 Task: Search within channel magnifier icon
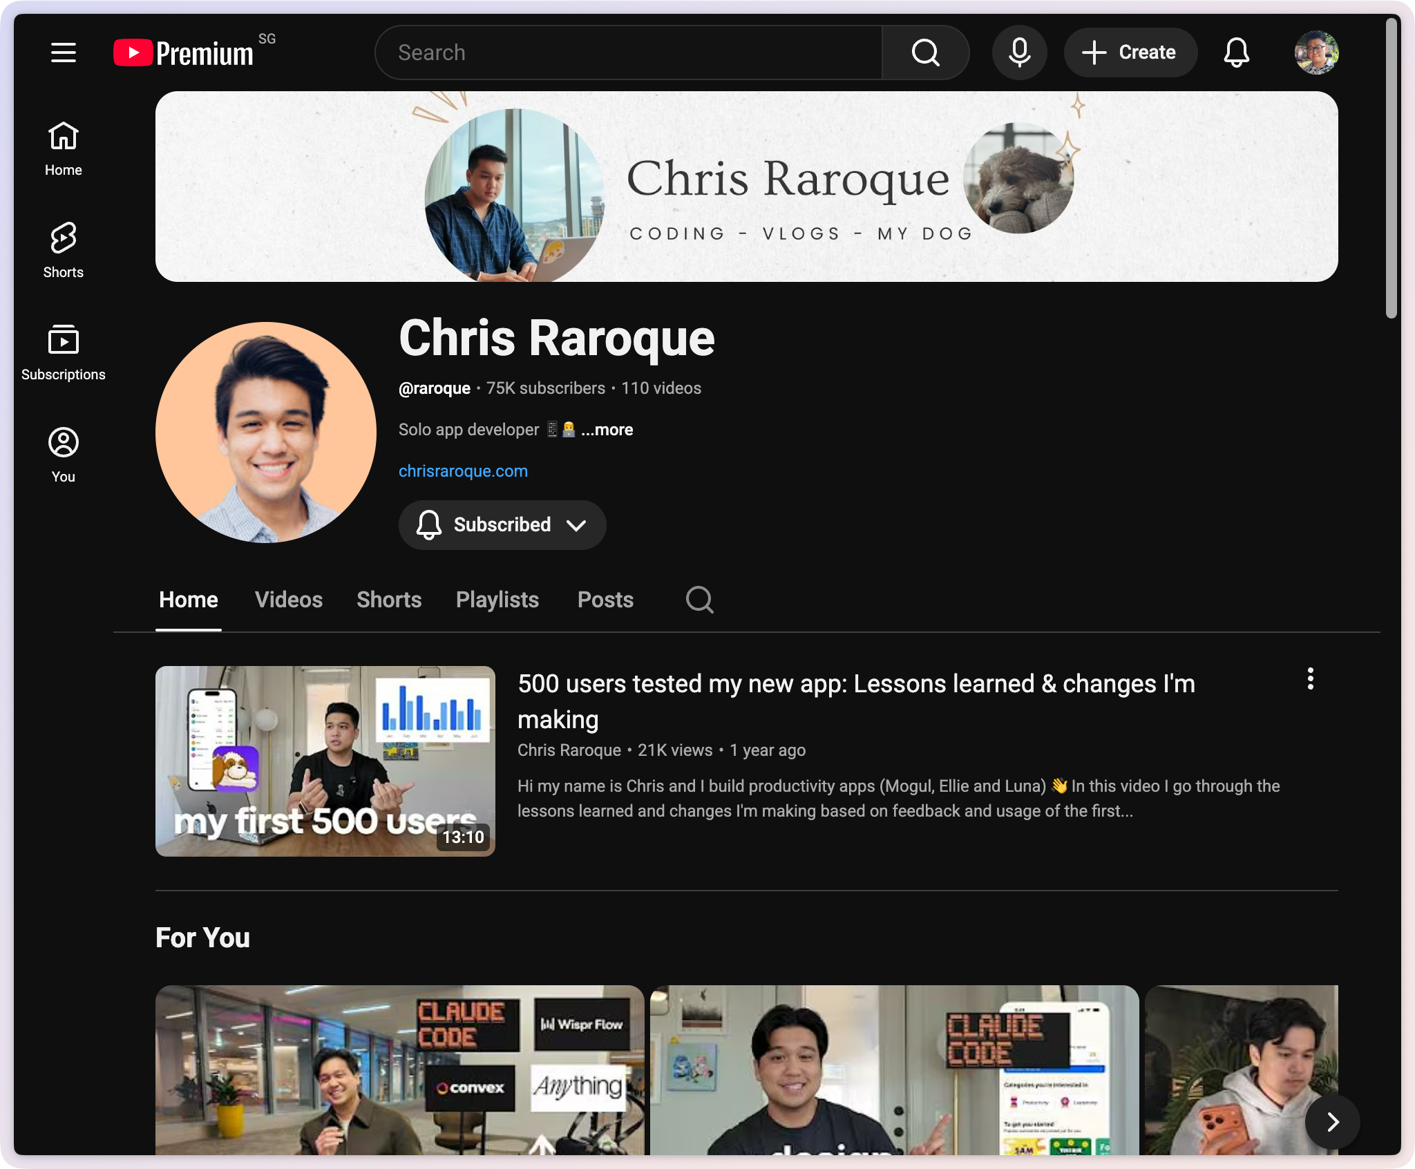699,600
